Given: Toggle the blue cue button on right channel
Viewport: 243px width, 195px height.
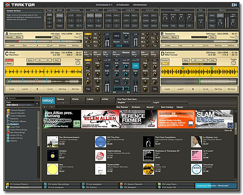Looking at the screenshot, I should click(x=136, y=66).
